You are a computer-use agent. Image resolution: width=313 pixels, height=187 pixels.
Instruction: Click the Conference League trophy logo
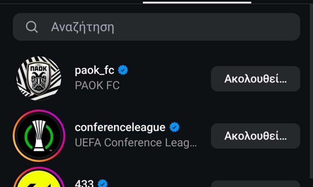[x=39, y=136]
